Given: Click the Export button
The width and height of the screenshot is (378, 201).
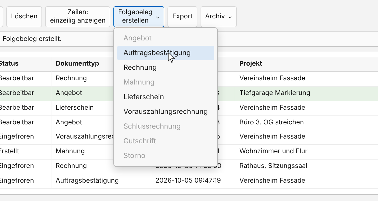Looking at the screenshot, I should tap(182, 17).
